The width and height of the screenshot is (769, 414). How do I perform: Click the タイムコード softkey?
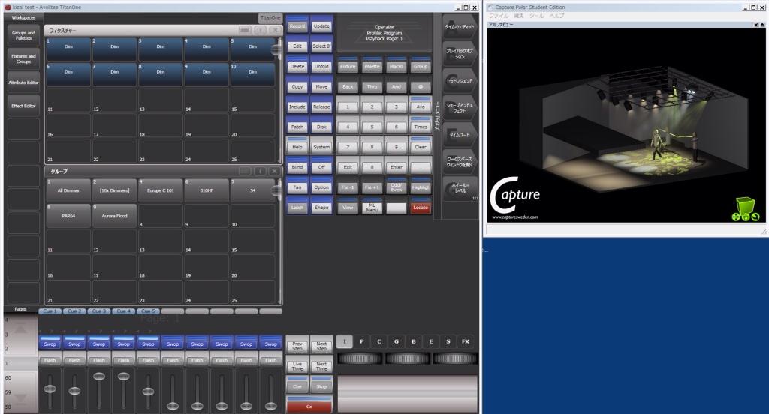tap(460, 135)
